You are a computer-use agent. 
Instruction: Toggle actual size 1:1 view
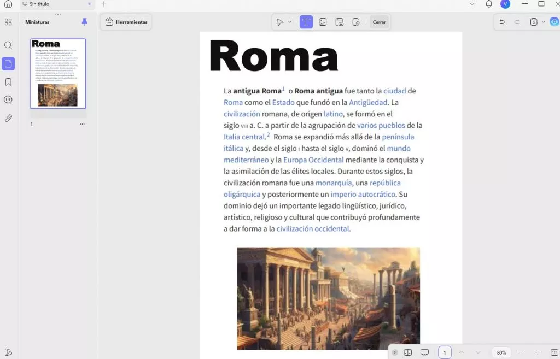tap(554, 352)
